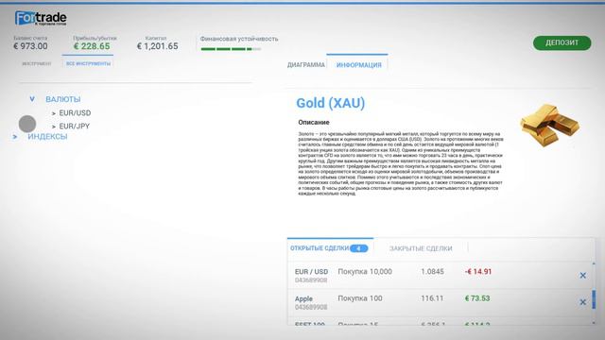This screenshot has width=605, height=340.
Task: Select the EUR/USD instrument
Action: (75, 113)
